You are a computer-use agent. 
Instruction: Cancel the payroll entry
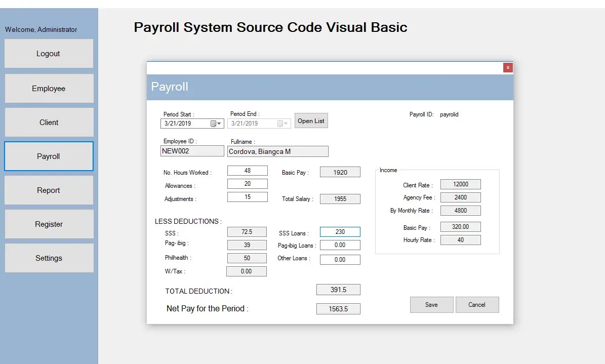(x=476, y=304)
